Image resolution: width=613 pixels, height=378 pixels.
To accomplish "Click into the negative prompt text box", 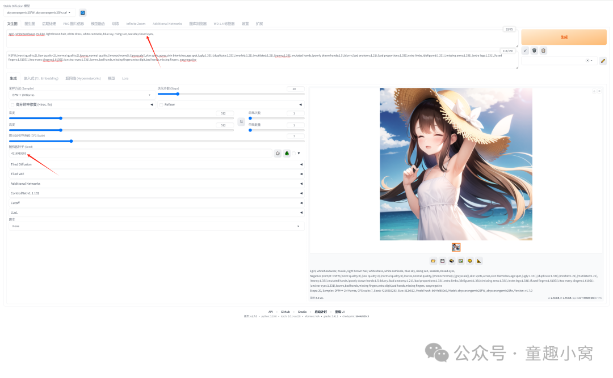I will [262, 60].
